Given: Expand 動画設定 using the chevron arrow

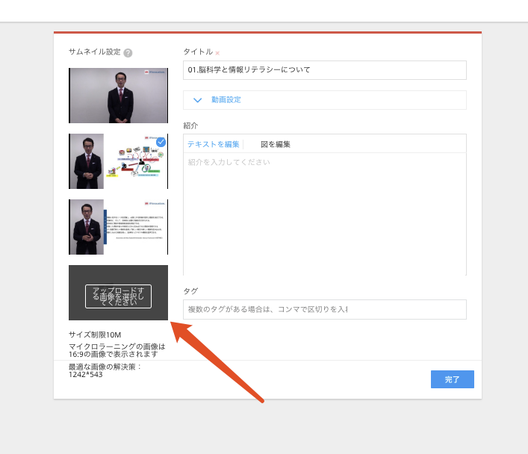Looking at the screenshot, I should pos(198,100).
